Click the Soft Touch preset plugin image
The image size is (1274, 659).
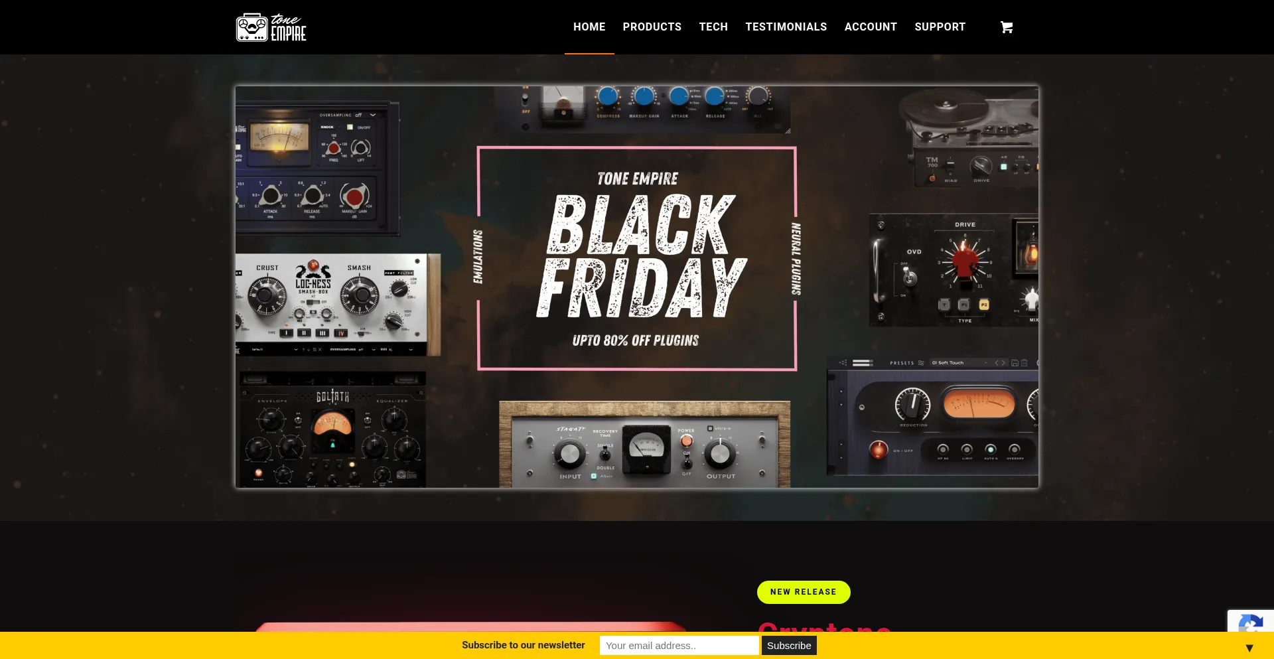click(x=932, y=416)
